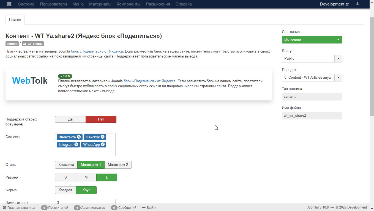This screenshot has width=374, height=211.
Task: Remove the ВКонтакте tag via its x icon
Action: pos(79,137)
